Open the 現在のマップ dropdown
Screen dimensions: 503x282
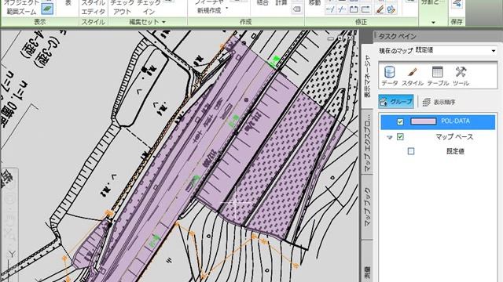point(456,50)
